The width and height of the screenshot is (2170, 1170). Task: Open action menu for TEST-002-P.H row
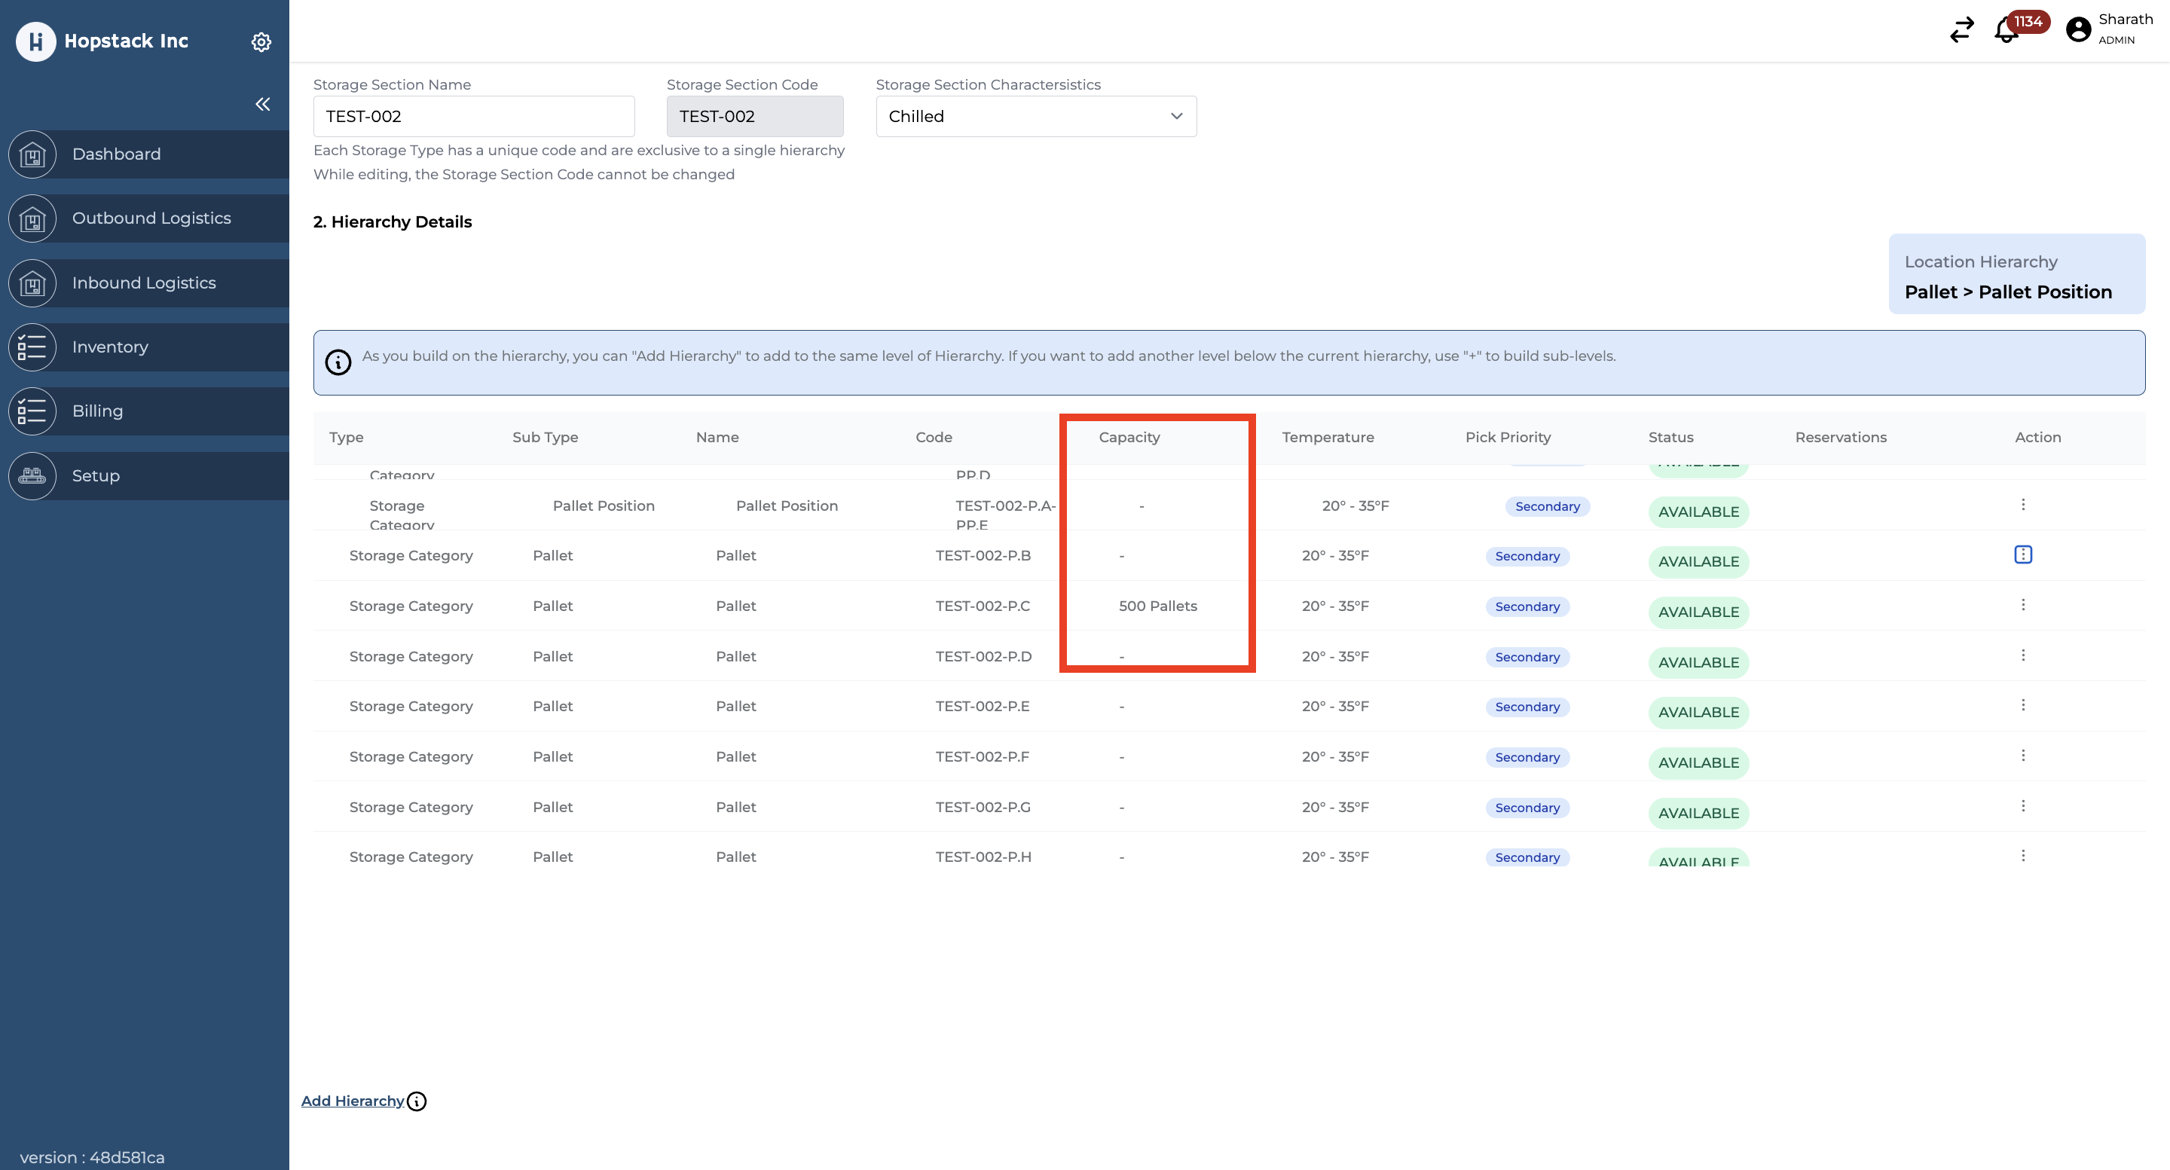[2022, 856]
